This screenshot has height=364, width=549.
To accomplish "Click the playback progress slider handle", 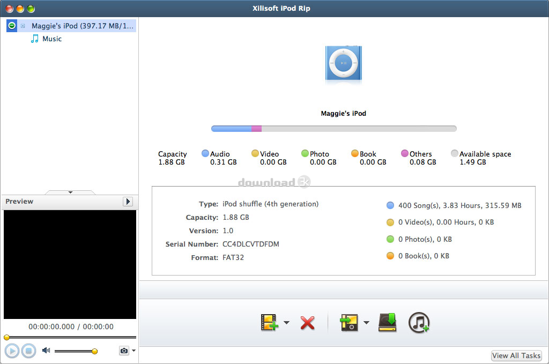I will pos(6,337).
